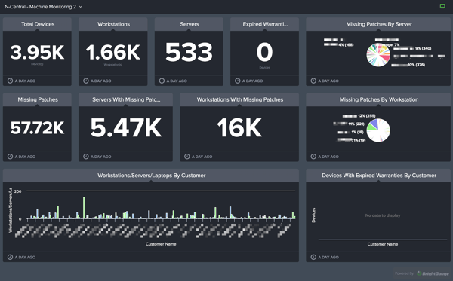
Task: Select the Expired Warranti... card title
Action: tap(265, 24)
